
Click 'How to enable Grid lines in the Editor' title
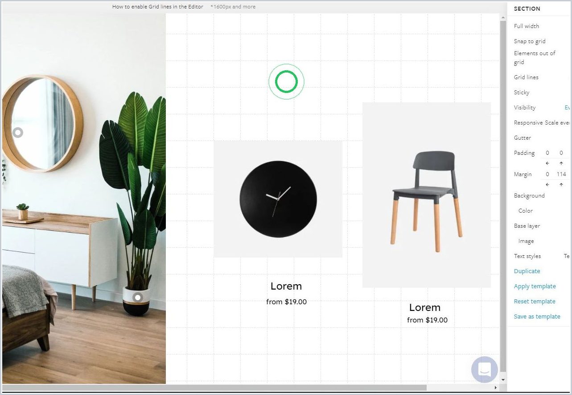(x=158, y=7)
